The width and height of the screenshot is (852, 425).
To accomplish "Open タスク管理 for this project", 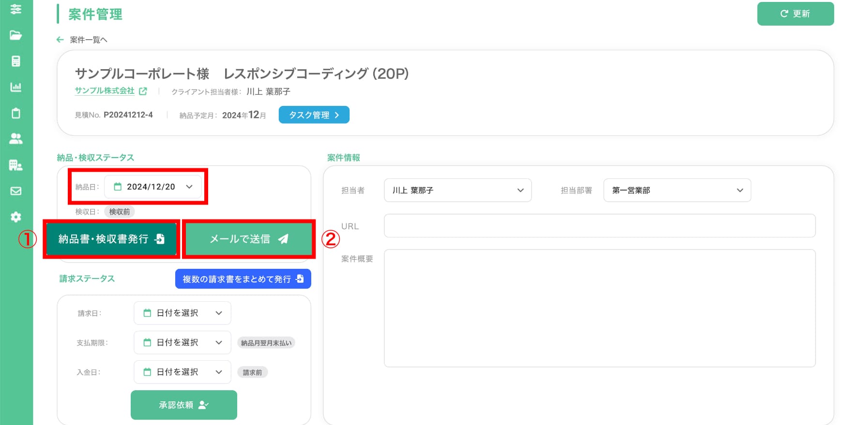I will click(x=314, y=115).
